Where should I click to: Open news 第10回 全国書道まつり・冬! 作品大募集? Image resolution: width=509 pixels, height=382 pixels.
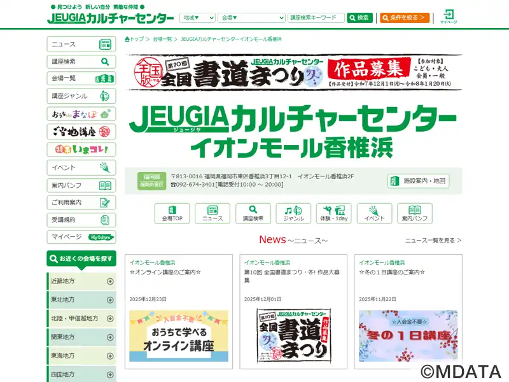[292, 276]
